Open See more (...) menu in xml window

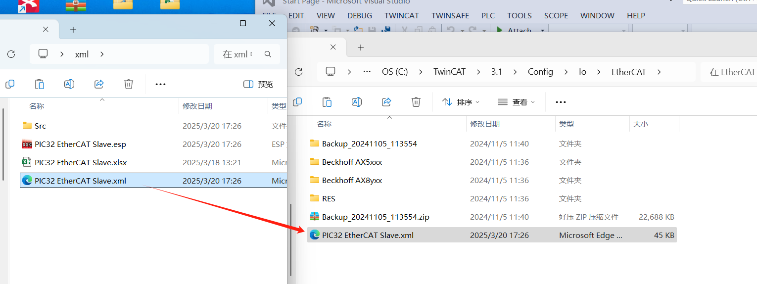click(x=160, y=85)
